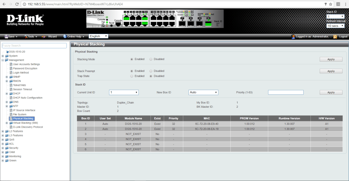Open the Tools menu
This screenshot has width=349, height=181.
[x=31, y=36]
